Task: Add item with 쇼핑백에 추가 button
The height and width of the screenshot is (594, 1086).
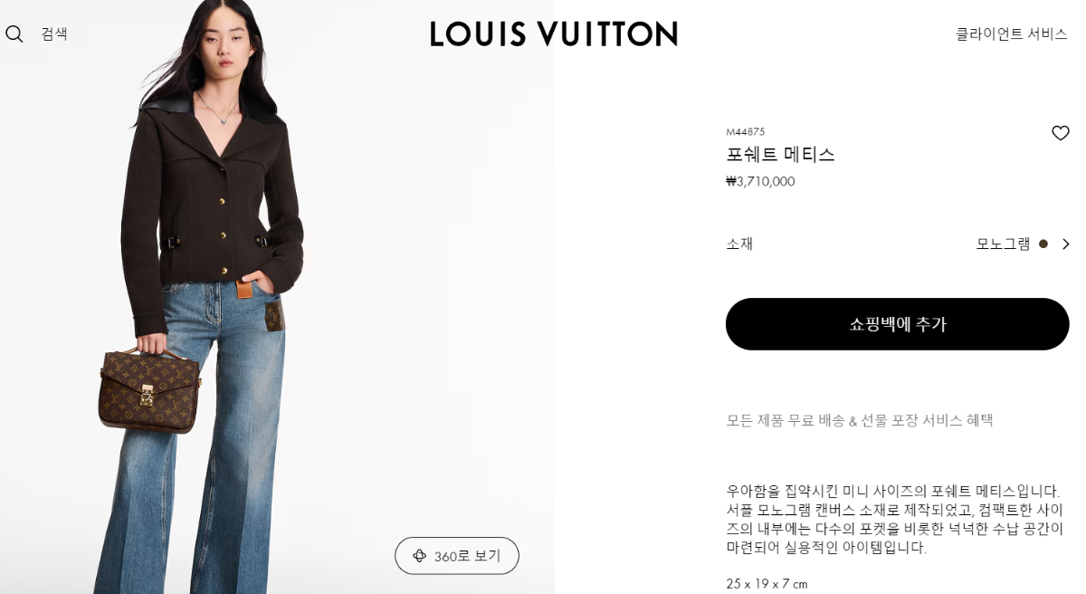Action: tap(898, 324)
